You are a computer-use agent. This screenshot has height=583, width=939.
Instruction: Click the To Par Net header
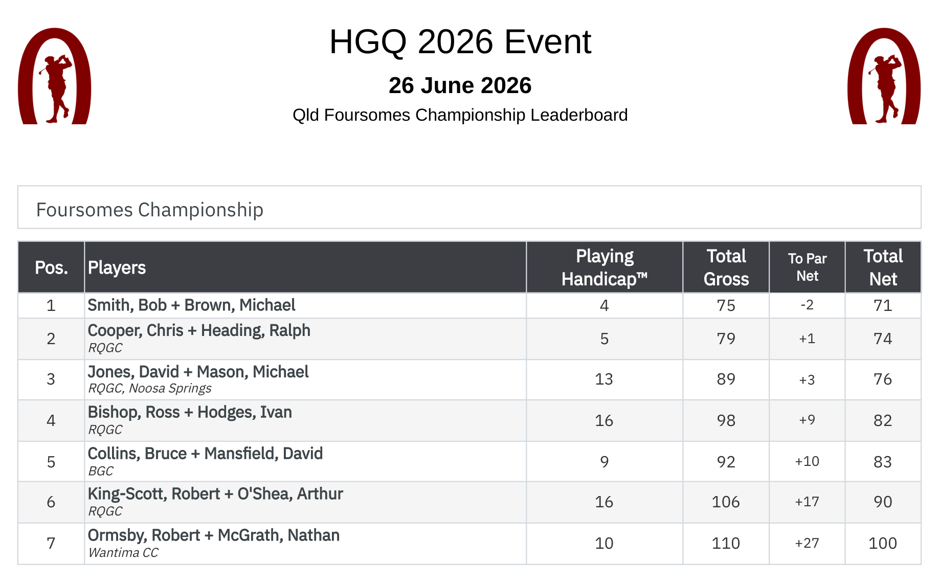pos(807,267)
